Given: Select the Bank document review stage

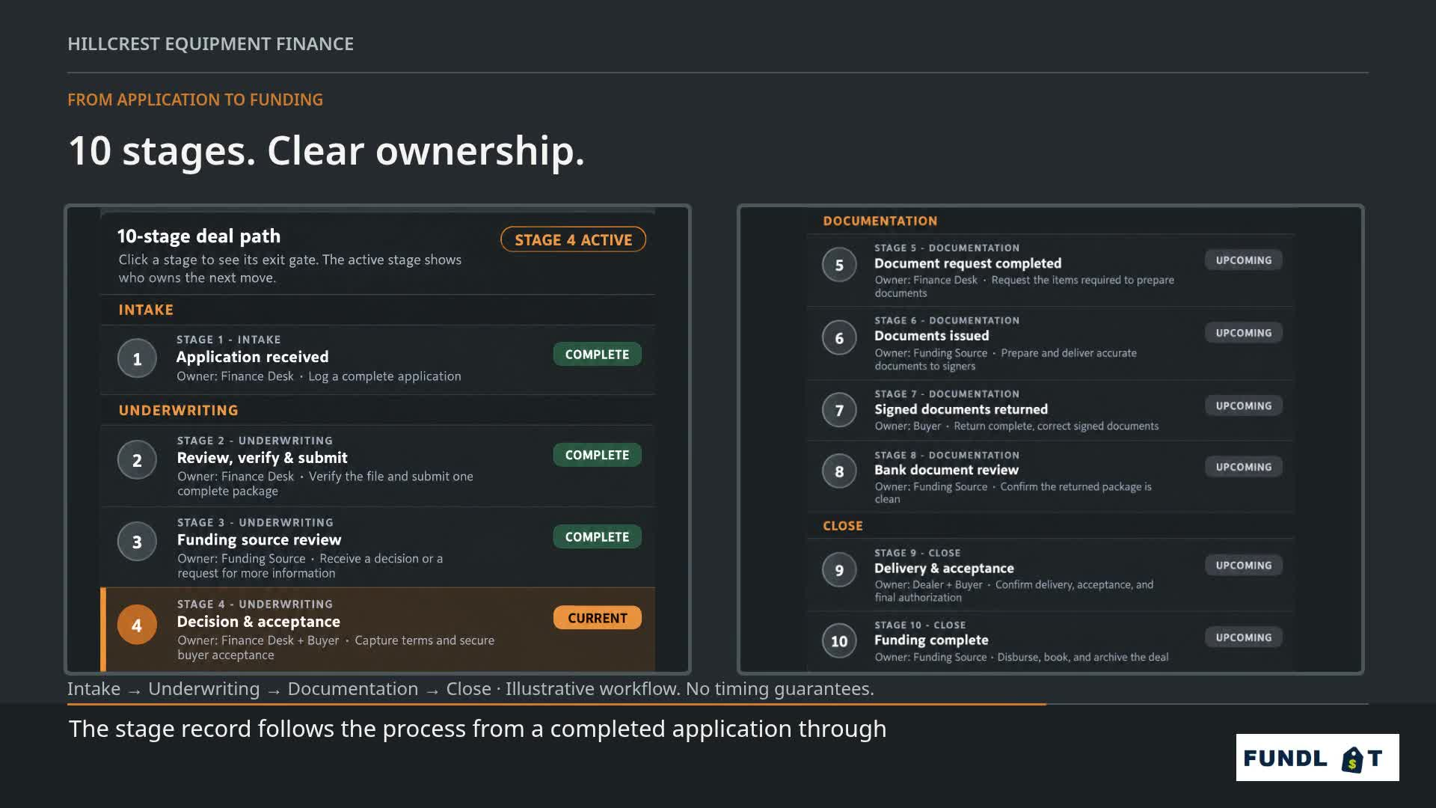Looking at the screenshot, I should pos(1050,476).
